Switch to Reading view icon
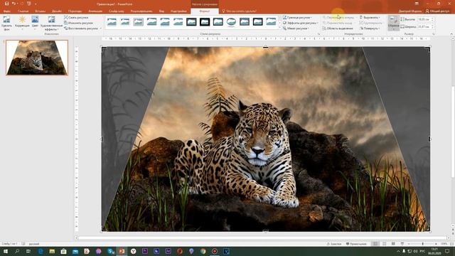The height and width of the screenshot is (256, 455). coord(393,244)
